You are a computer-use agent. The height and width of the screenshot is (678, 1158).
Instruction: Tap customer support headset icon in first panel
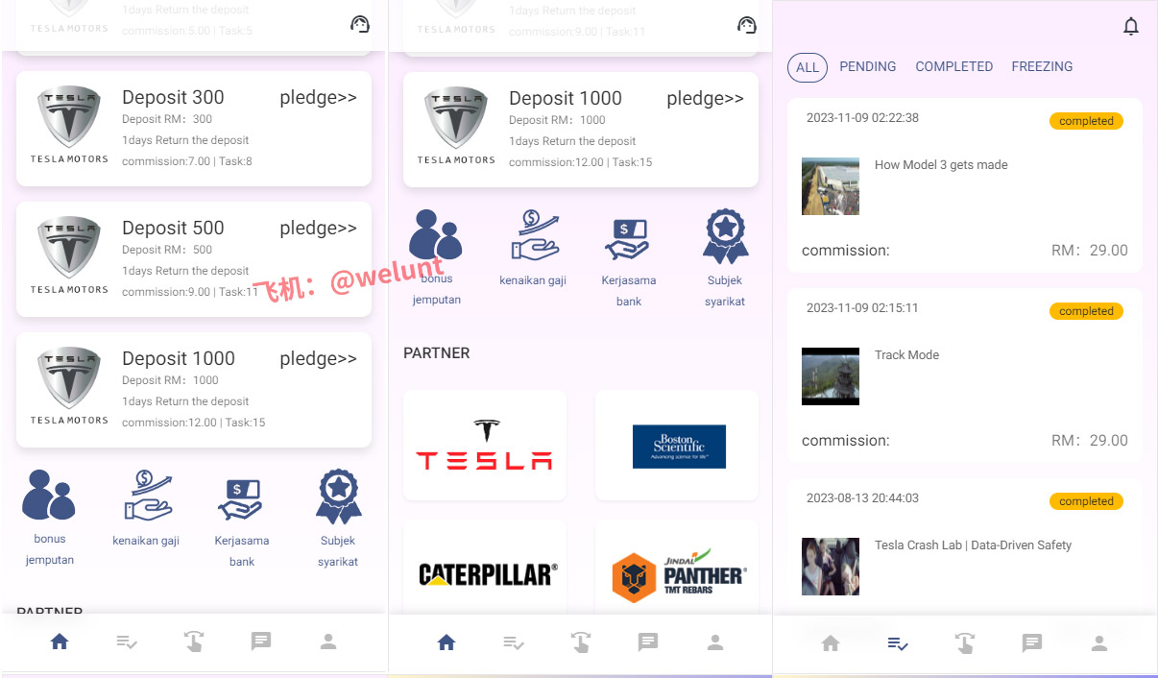tap(360, 24)
